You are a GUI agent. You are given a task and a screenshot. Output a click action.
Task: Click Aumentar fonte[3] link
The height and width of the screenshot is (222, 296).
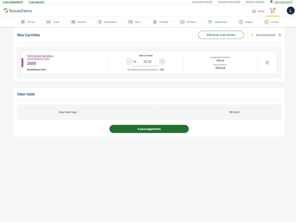202,2
